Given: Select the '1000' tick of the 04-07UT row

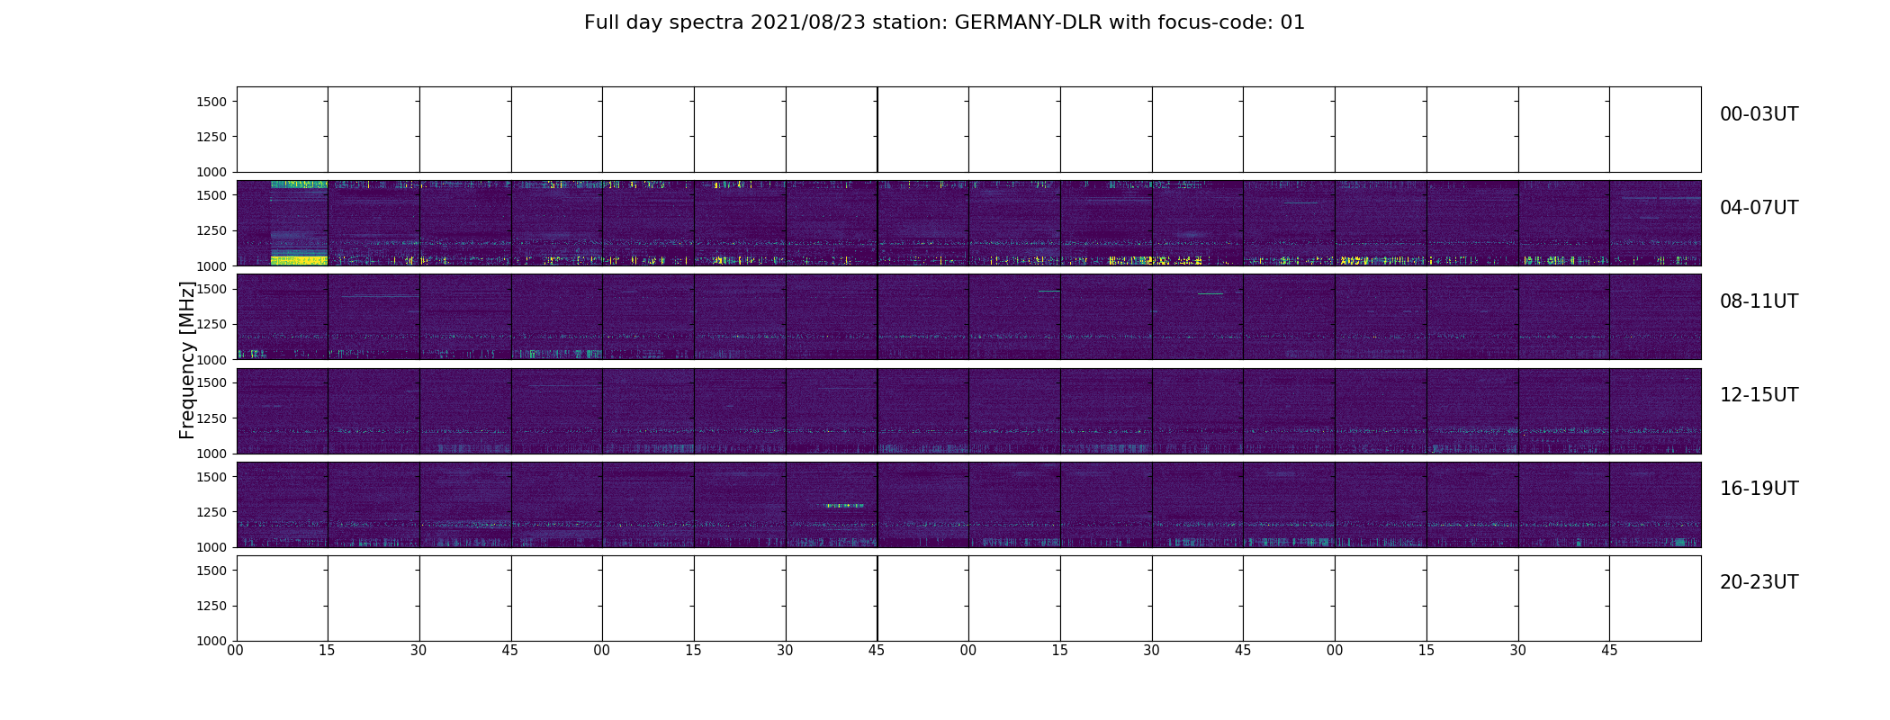Looking at the screenshot, I should 211,265.
